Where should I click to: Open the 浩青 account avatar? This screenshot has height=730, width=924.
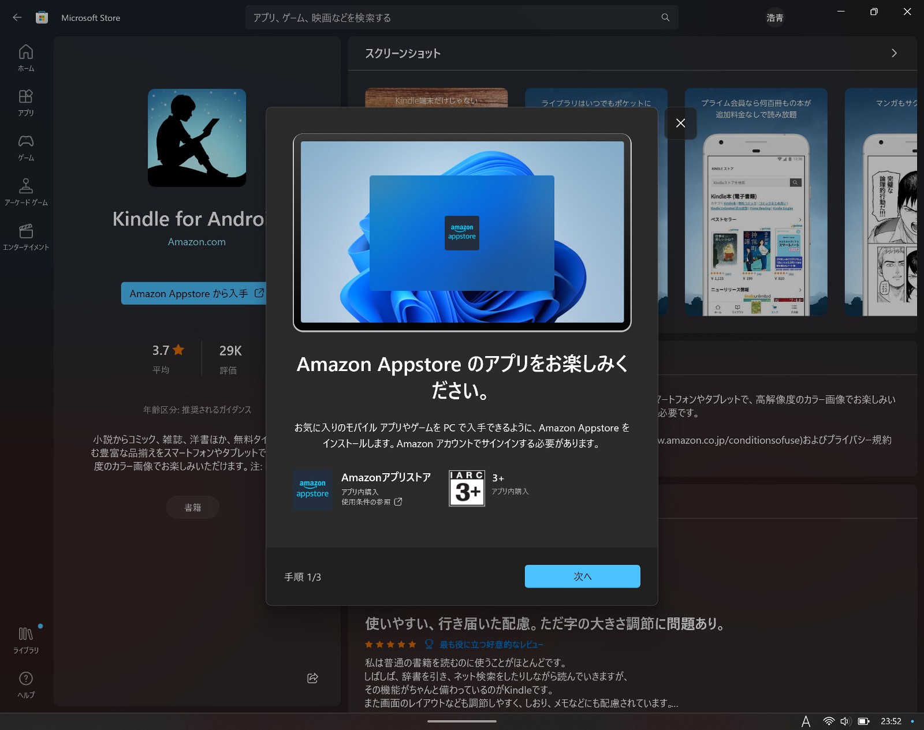pyautogui.click(x=774, y=18)
